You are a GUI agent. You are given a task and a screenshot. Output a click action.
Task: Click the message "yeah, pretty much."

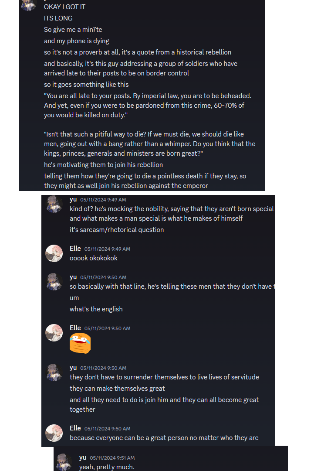[x=107, y=467]
